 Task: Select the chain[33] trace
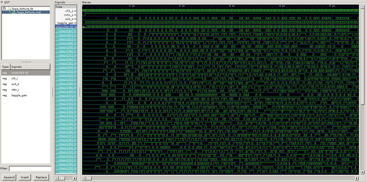[66, 152]
